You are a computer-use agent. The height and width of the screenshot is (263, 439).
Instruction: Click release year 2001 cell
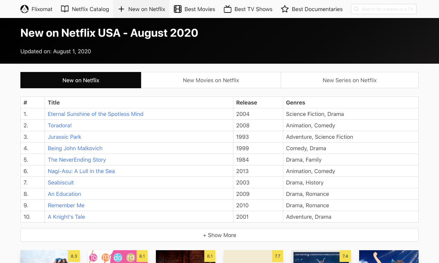(258, 217)
